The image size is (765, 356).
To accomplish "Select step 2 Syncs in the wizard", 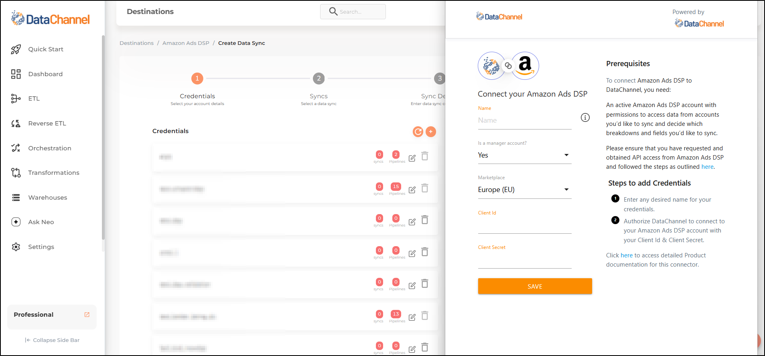I will pos(319,79).
